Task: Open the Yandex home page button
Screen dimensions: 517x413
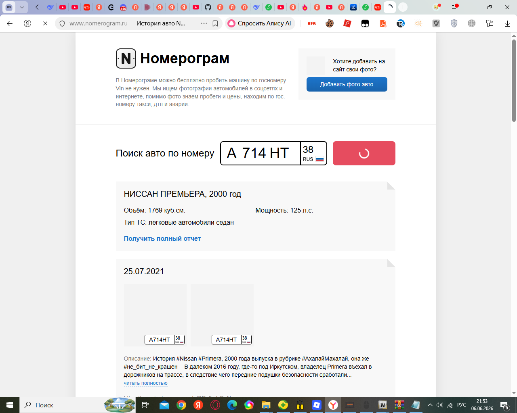Action: 27,23
